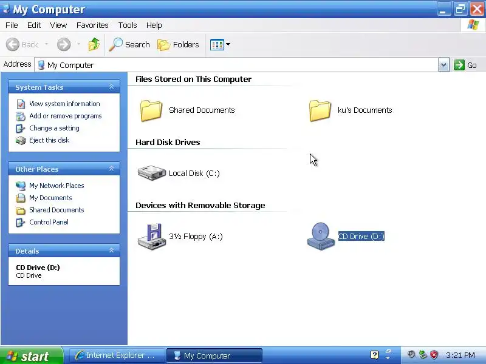The image size is (486, 364).
Task: Open the Back history dropdown arrow
Action: click(46, 44)
